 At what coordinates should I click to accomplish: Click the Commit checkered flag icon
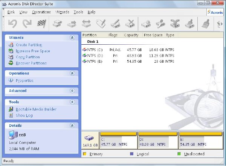[x=42, y=24]
